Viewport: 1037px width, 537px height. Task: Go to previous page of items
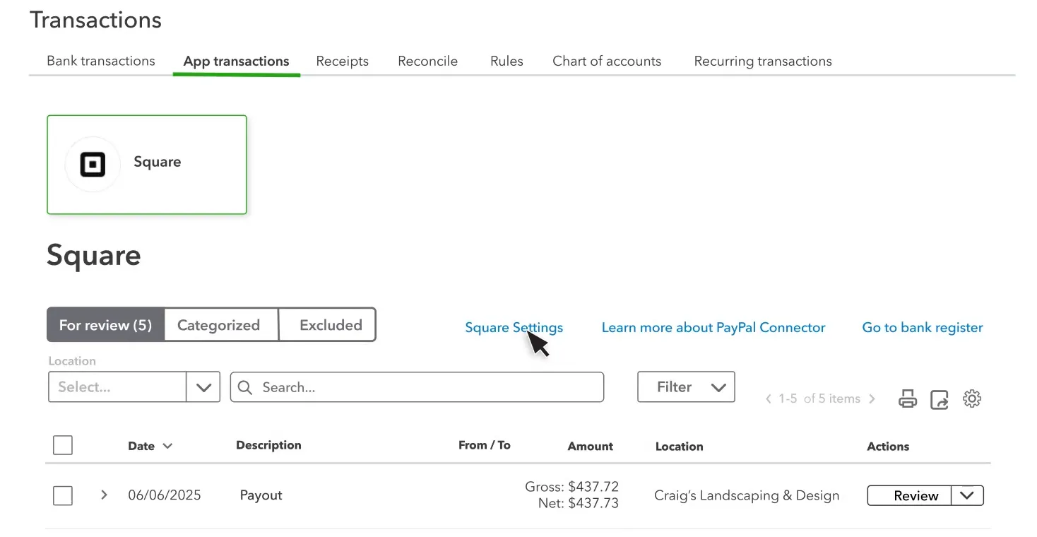click(x=769, y=399)
